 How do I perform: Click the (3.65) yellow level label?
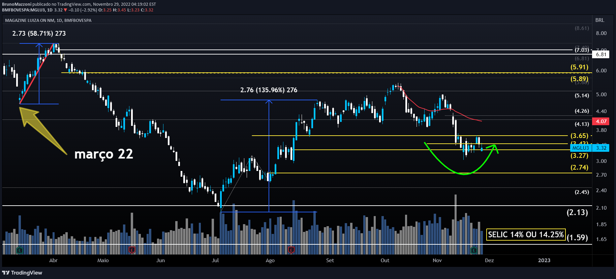(579, 136)
